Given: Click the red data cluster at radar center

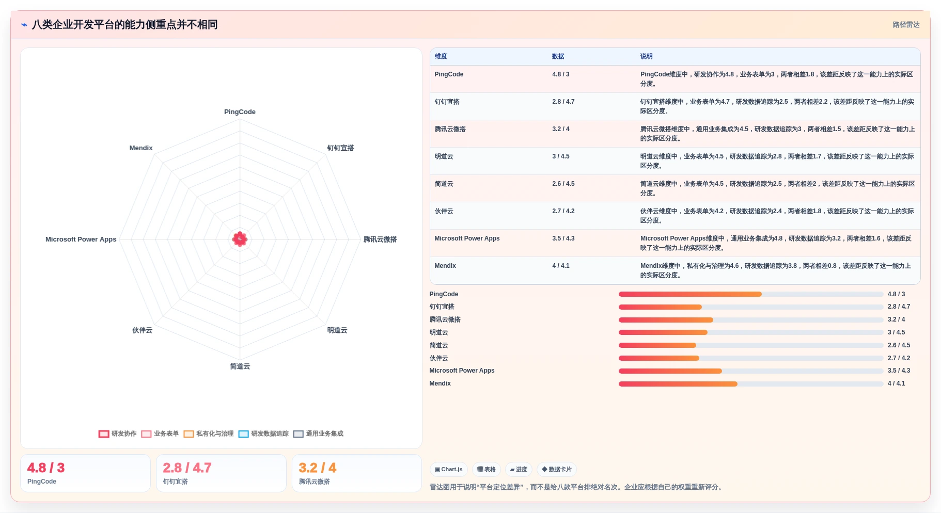Looking at the screenshot, I should (240, 239).
